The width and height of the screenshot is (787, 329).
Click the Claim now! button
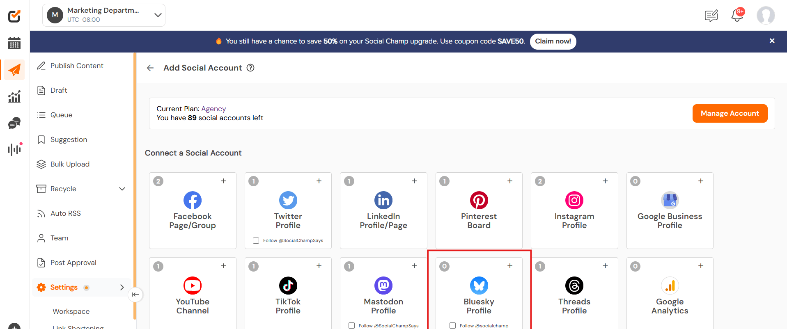(553, 41)
